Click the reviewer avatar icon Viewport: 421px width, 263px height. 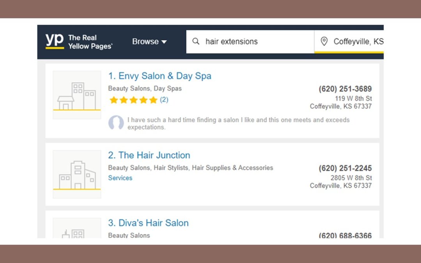[x=116, y=123]
